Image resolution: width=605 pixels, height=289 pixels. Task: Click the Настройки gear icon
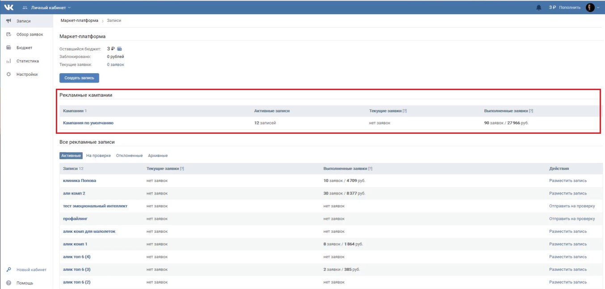[8, 74]
